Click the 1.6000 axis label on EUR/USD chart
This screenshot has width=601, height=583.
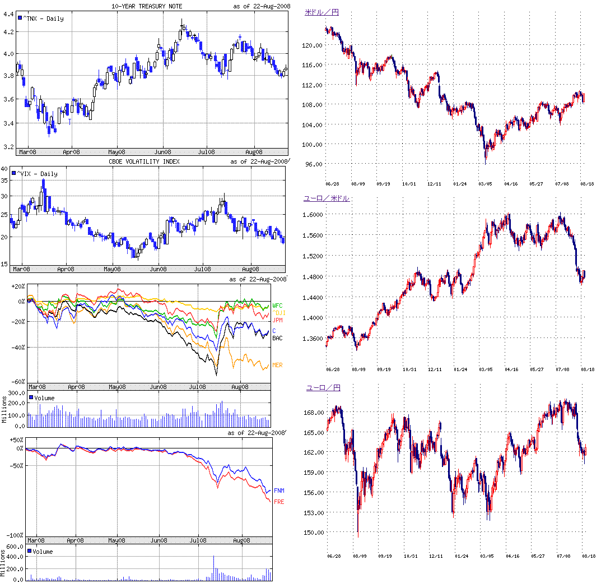[313, 215]
